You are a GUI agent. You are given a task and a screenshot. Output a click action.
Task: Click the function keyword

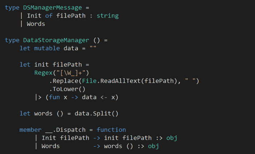pos(111,130)
